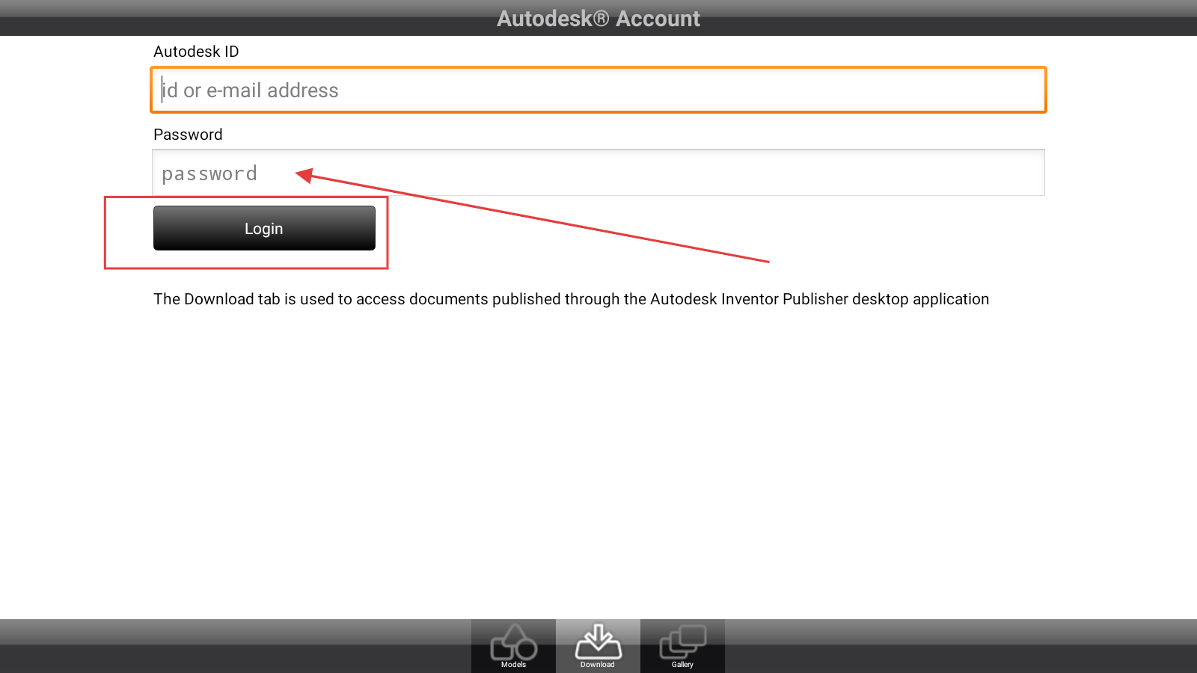Click the red arrowhead near password
The width and height of the screenshot is (1197, 673).
(x=304, y=175)
